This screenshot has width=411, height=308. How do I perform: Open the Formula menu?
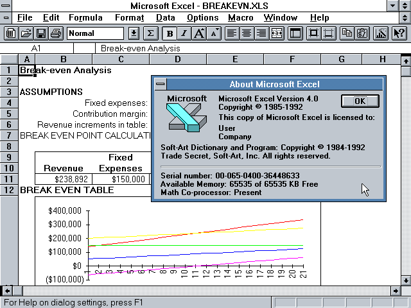pyautogui.click(x=85, y=18)
